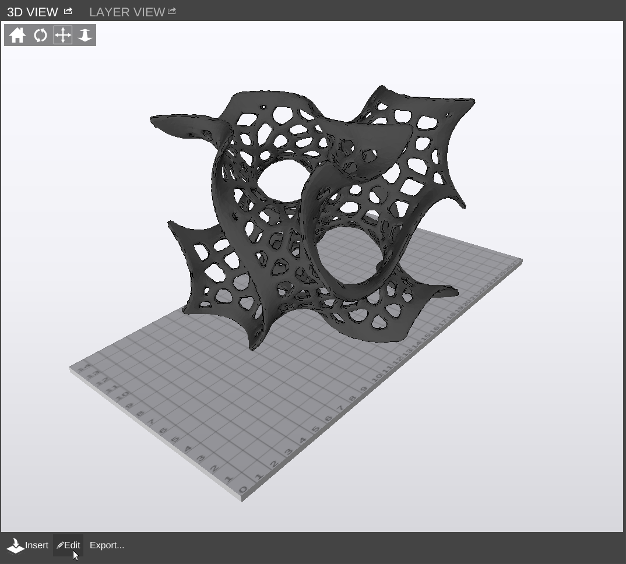626x564 pixels.
Task: Pop out the 3D View panel
Action: pos(68,11)
